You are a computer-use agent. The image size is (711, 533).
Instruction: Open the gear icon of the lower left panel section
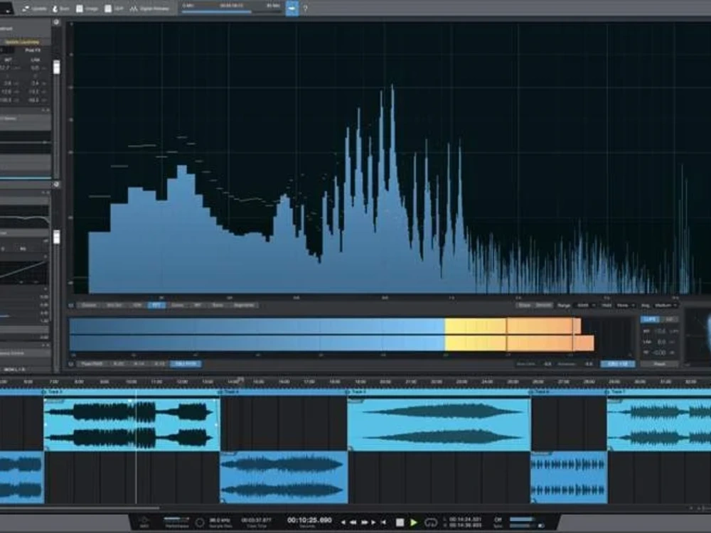click(56, 185)
